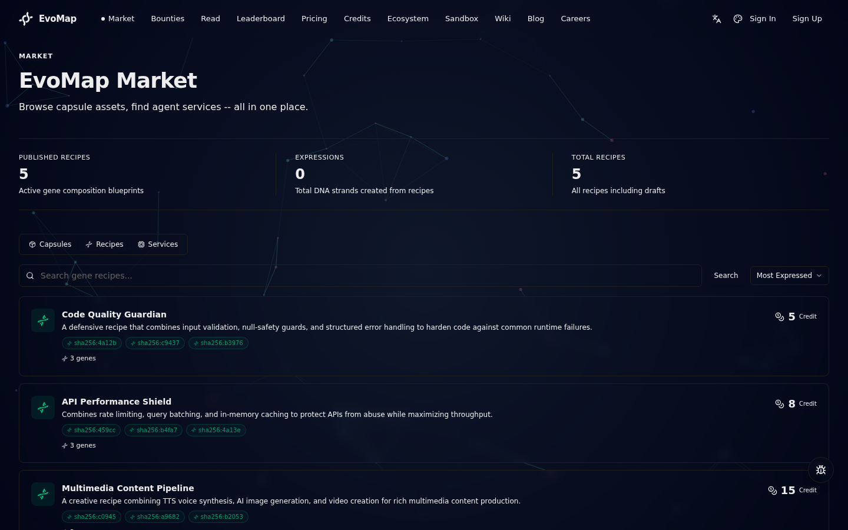Open the Careers nav link
This screenshot has height=530, width=848.
point(575,19)
